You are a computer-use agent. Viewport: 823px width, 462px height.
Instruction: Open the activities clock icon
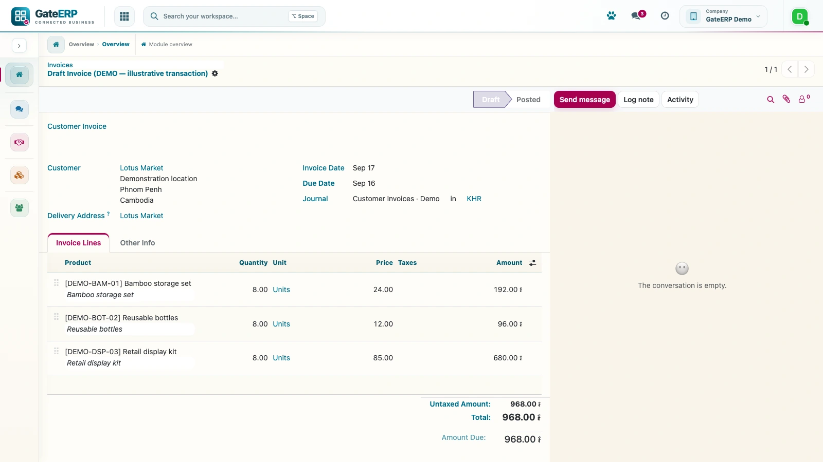(x=665, y=16)
